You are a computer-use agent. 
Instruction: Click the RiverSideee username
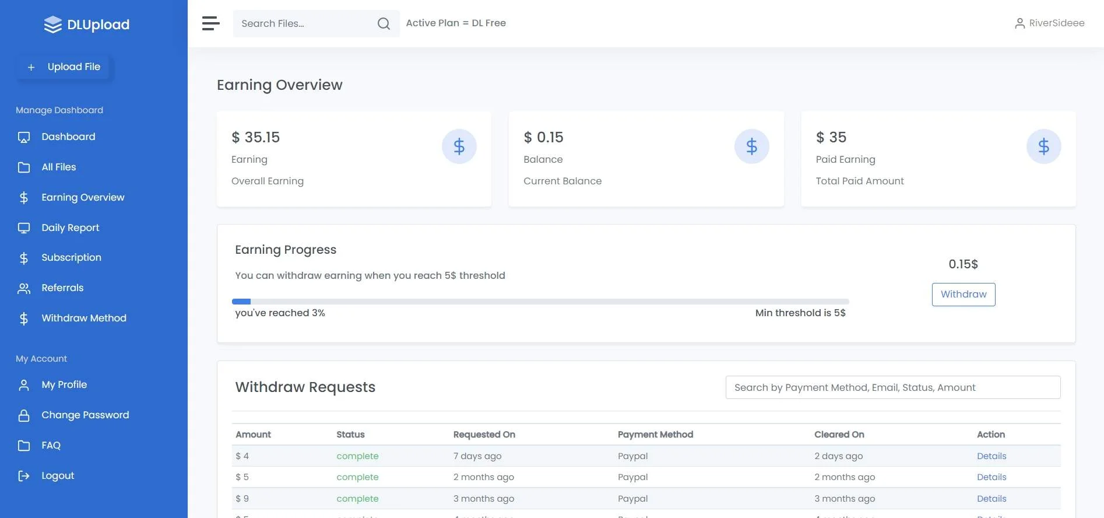(1057, 23)
